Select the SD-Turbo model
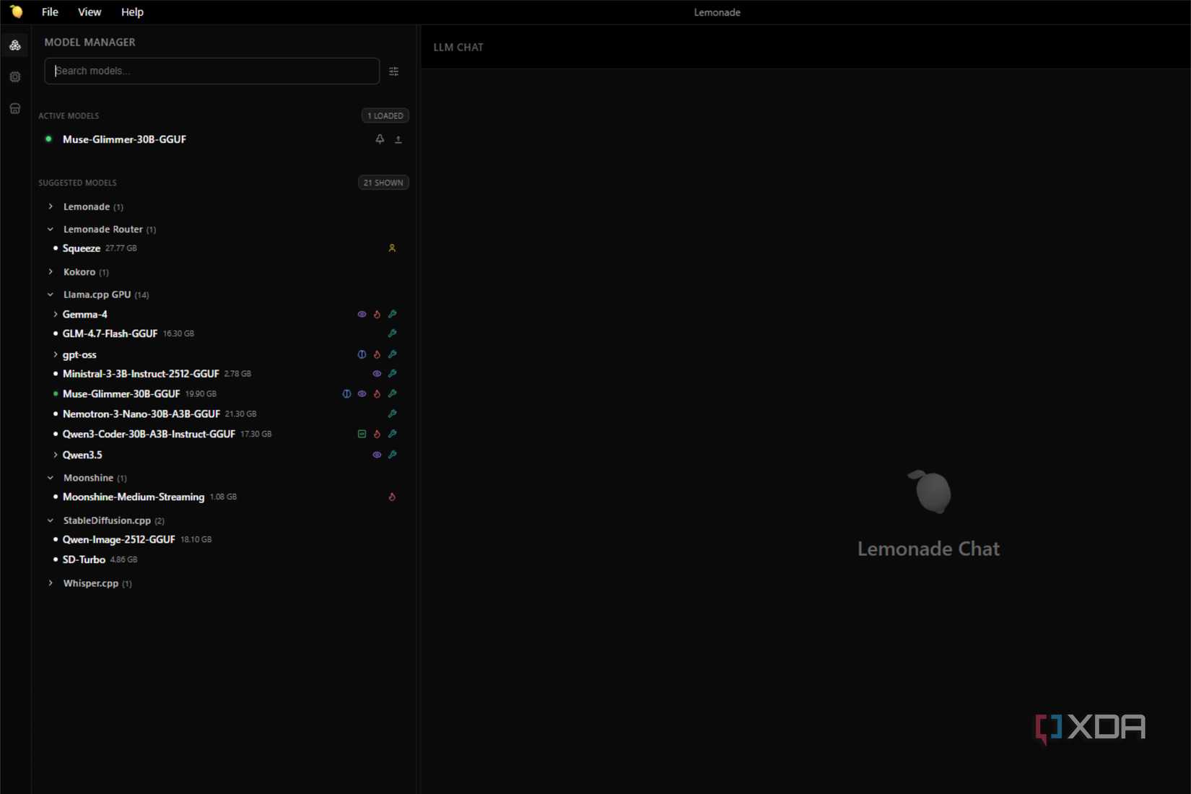 click(84, 559)
